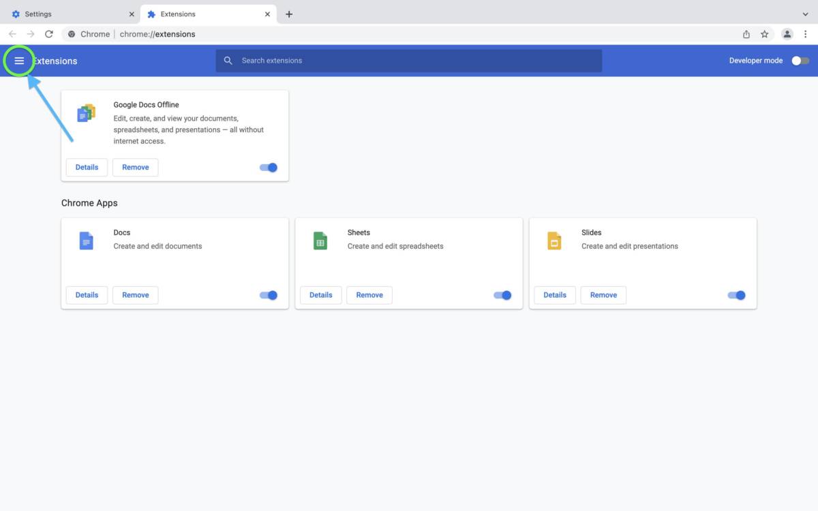The width and height of the screenshot is (818, 511).
Task: Remove the Google Docs Offline extension
Action: tap(135, 168)
